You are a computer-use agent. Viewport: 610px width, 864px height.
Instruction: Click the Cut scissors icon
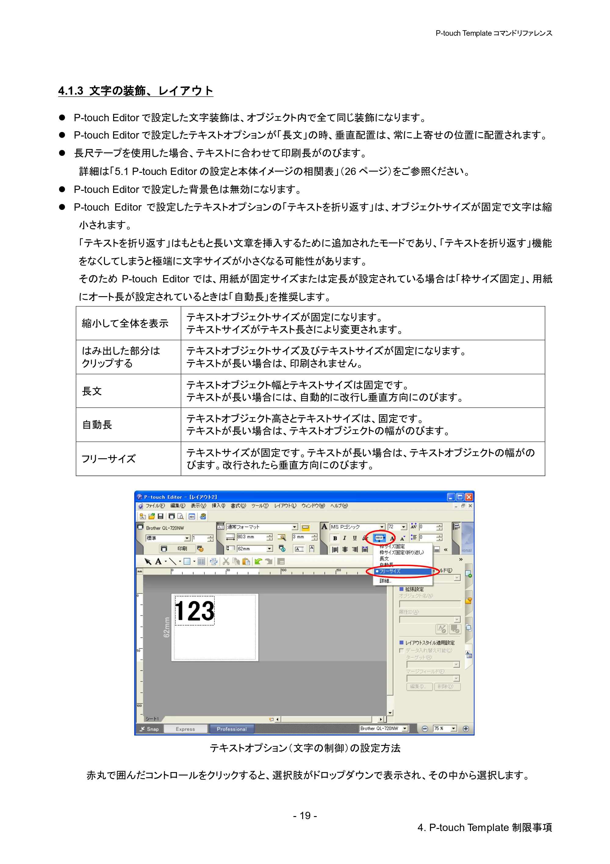[x=226, y=561]
